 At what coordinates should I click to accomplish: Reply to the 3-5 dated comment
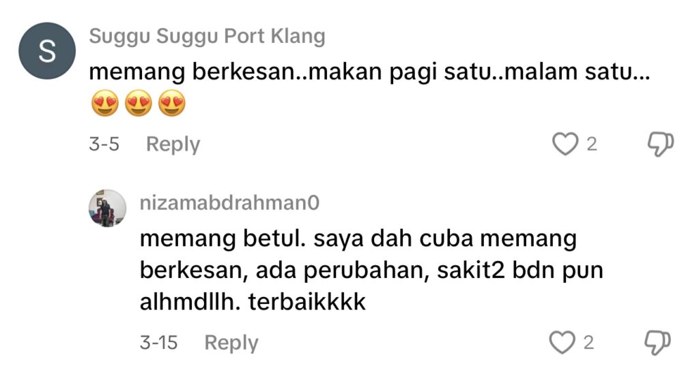click(173, 144)
